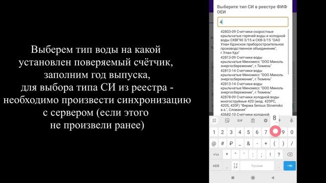
Task: Tap the forward slash key
Action: 292,143
